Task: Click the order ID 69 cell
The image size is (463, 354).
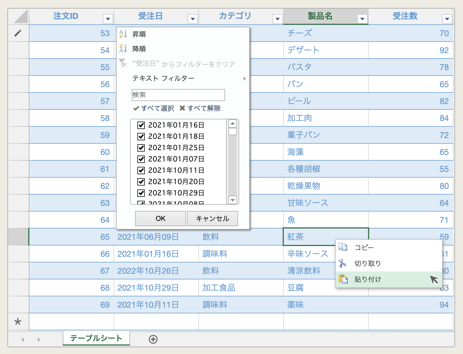Action: coord(72,305)
